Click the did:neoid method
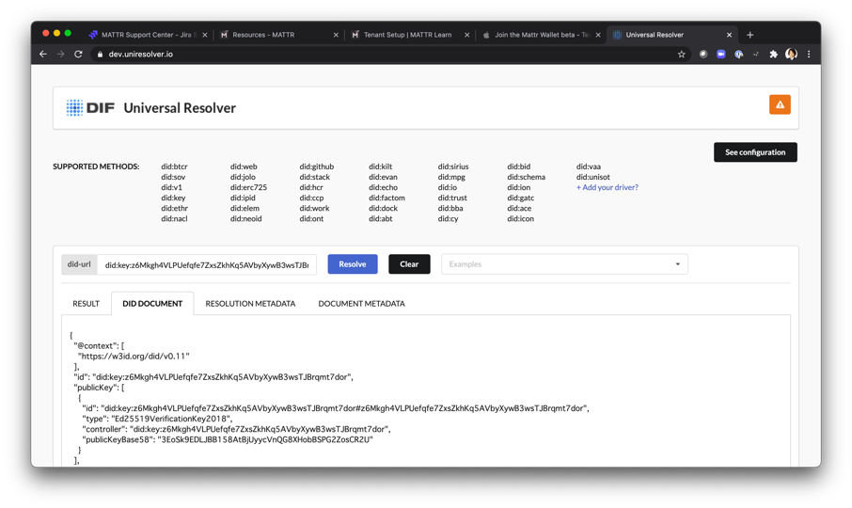Image resolution: width=852 pixels, height=508 pixels. (245, 218)
